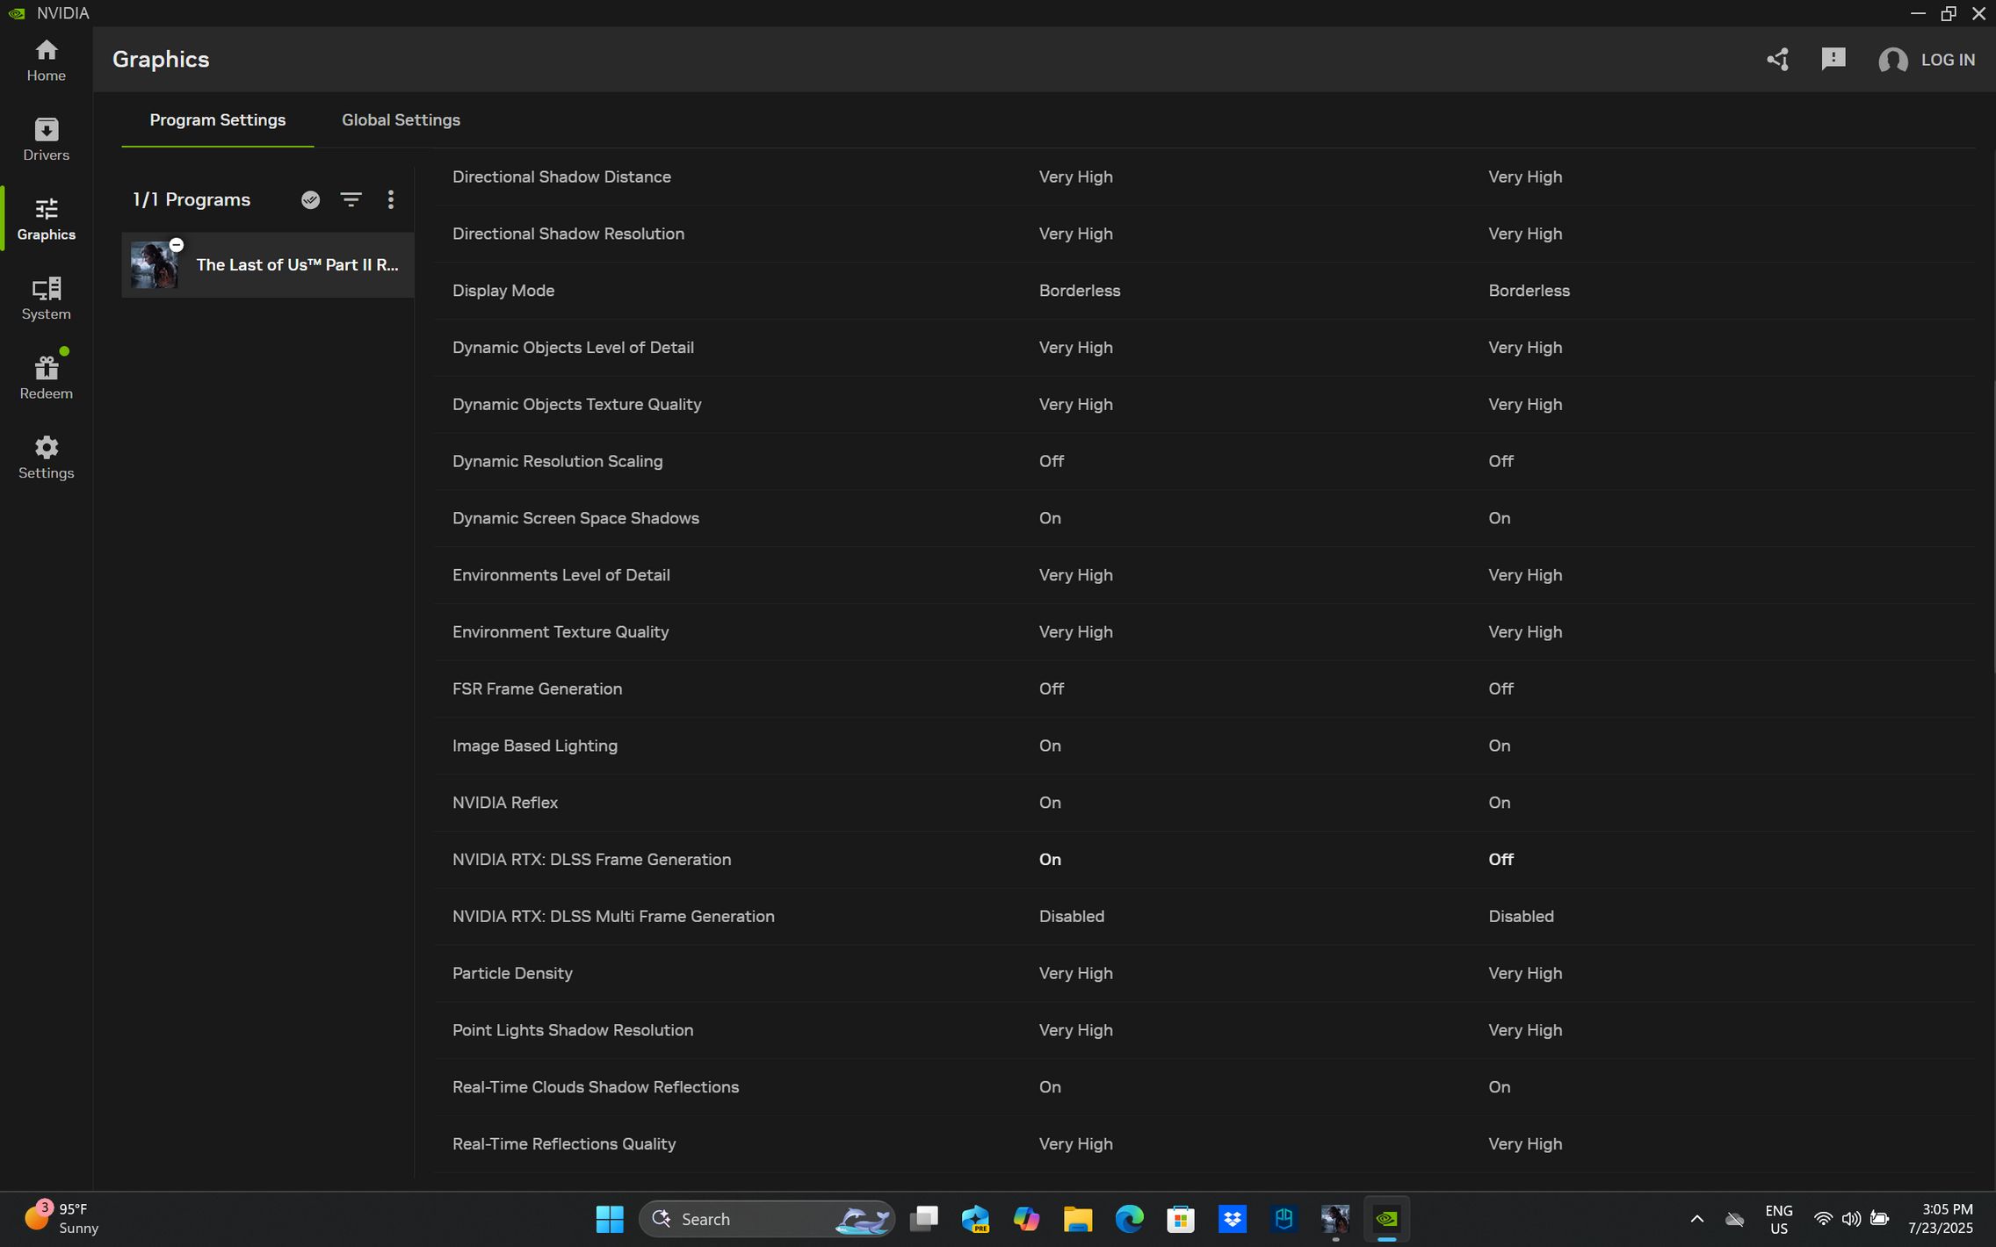Switch to the Program Settings tab

(217, 120)
